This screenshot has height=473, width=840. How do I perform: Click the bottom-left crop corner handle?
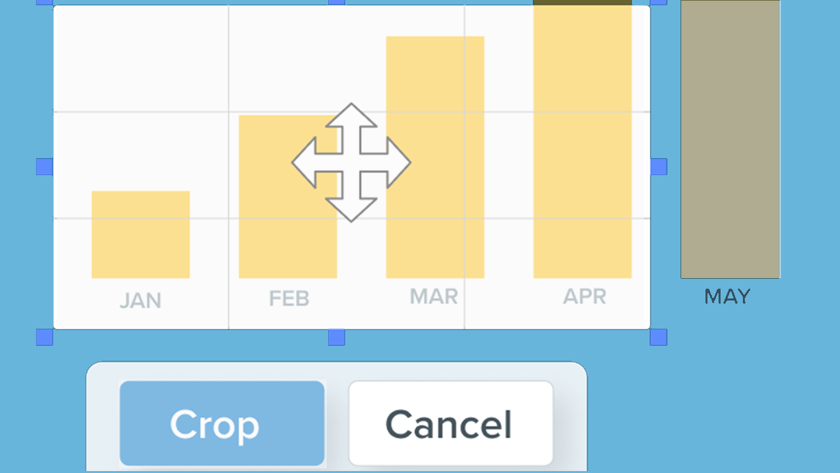[x=45, y=337]
